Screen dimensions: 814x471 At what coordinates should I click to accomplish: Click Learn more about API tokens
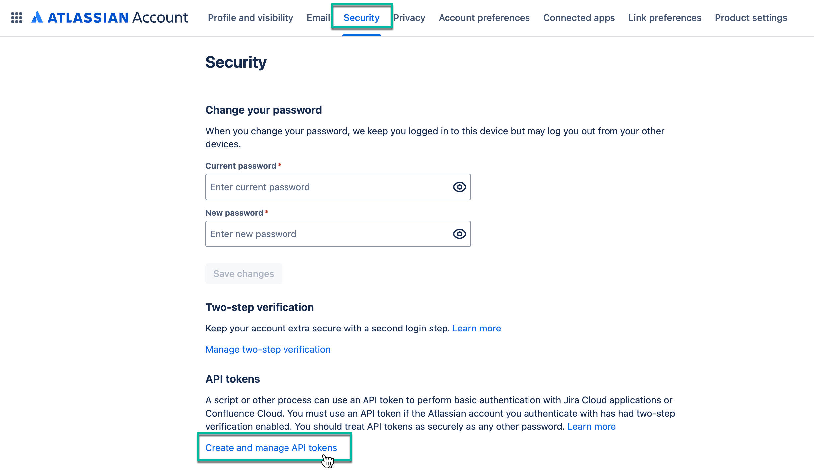click(592, 426)
